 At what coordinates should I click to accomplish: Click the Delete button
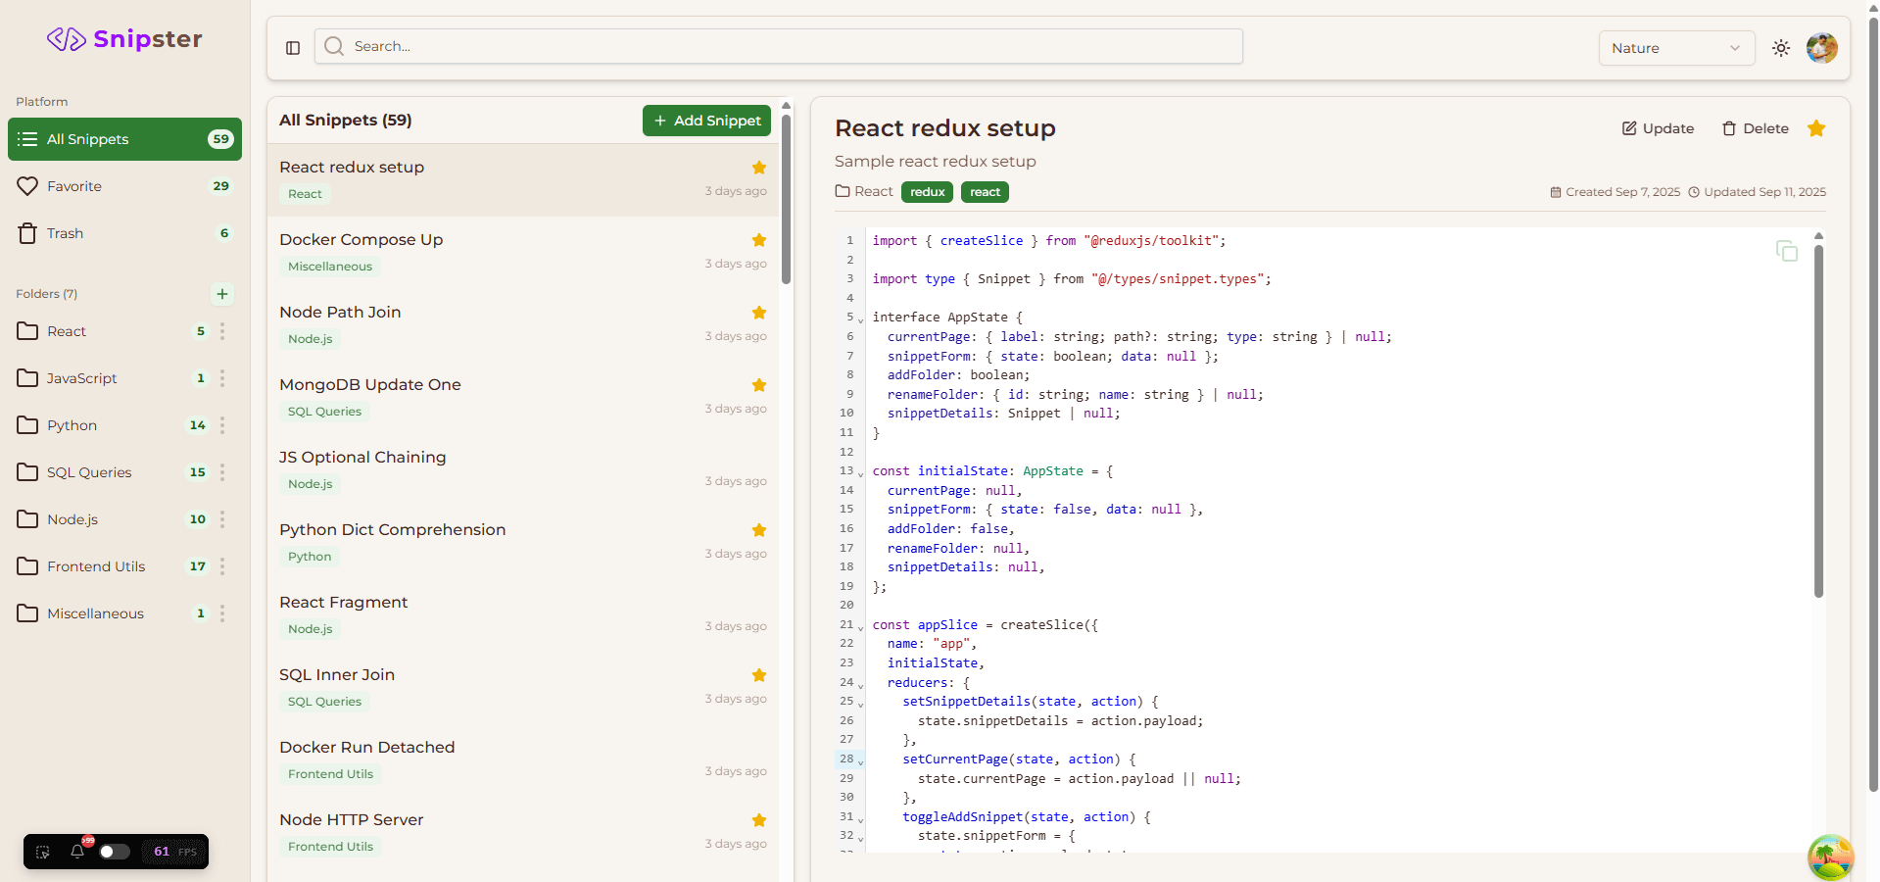click(1756, 128)
